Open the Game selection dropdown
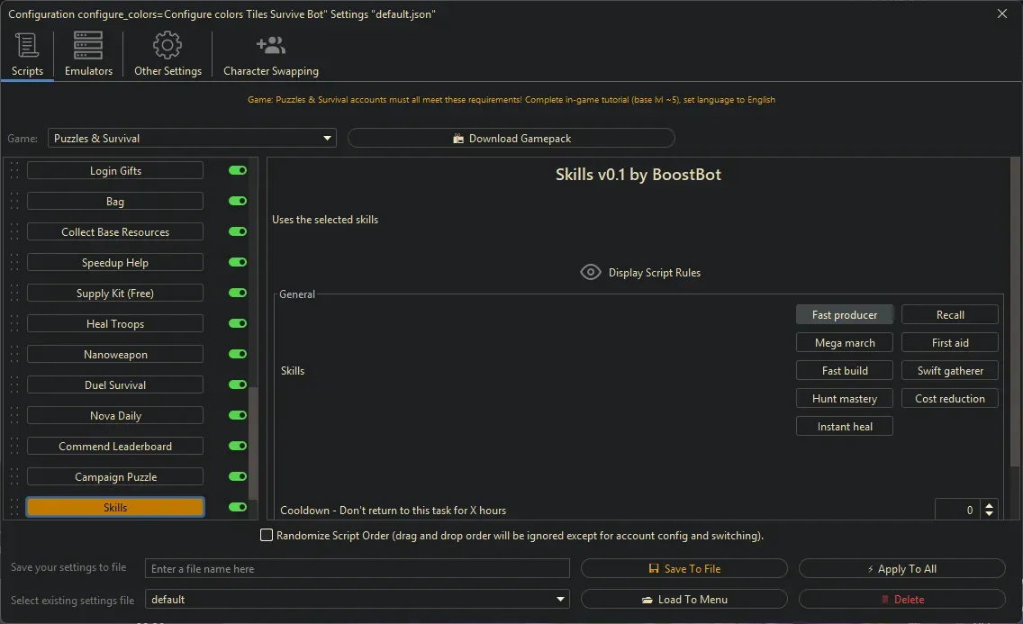Screen dimensions: 1023x624 (326, 138)
